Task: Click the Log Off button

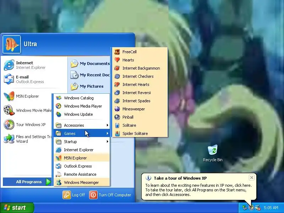Action: 74,195
